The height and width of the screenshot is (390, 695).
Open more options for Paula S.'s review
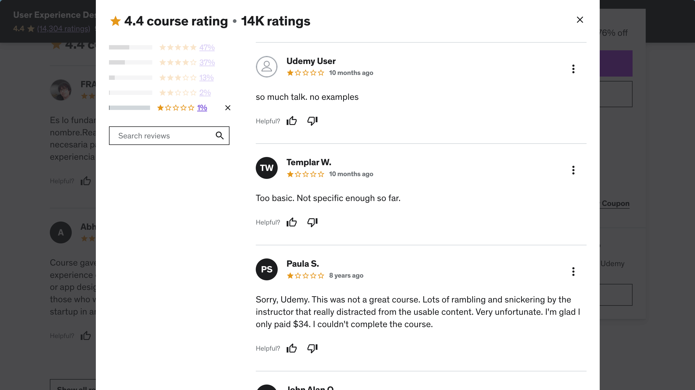(573, 272)
